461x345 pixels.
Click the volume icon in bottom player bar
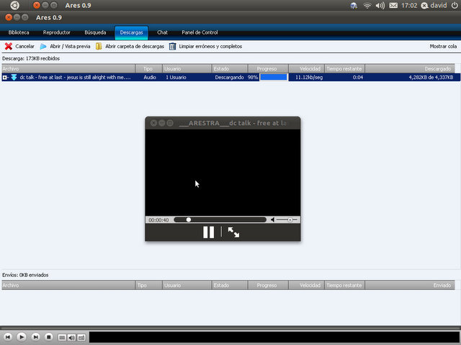click(x=71, y=338)
